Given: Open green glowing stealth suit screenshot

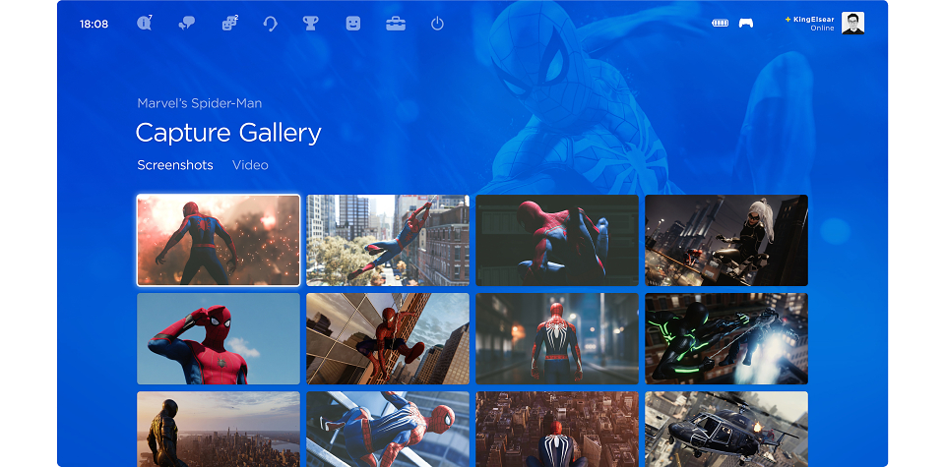Looking at the screenshot, I should tap(726, 339).
